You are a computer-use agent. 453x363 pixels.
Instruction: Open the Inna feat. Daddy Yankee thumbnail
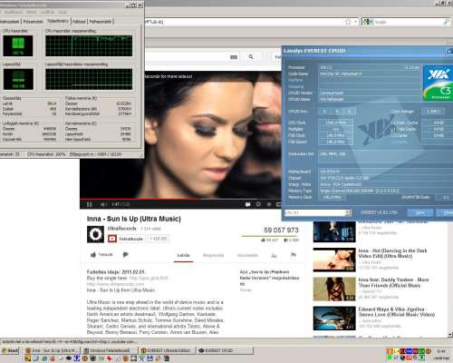[x=334, y=289]
